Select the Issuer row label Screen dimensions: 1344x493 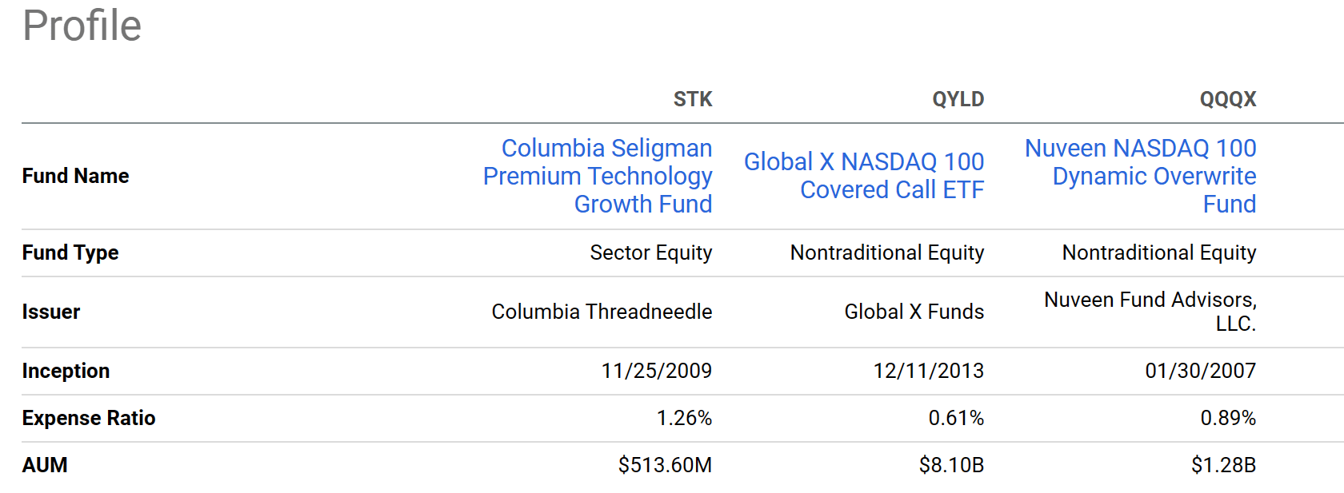51,312
